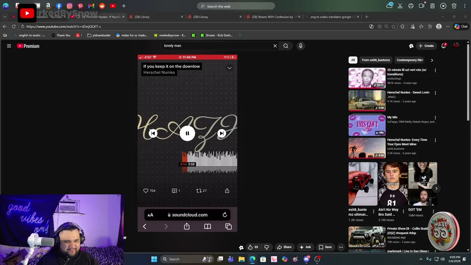Refresh the YouTube page

[14, 26]
